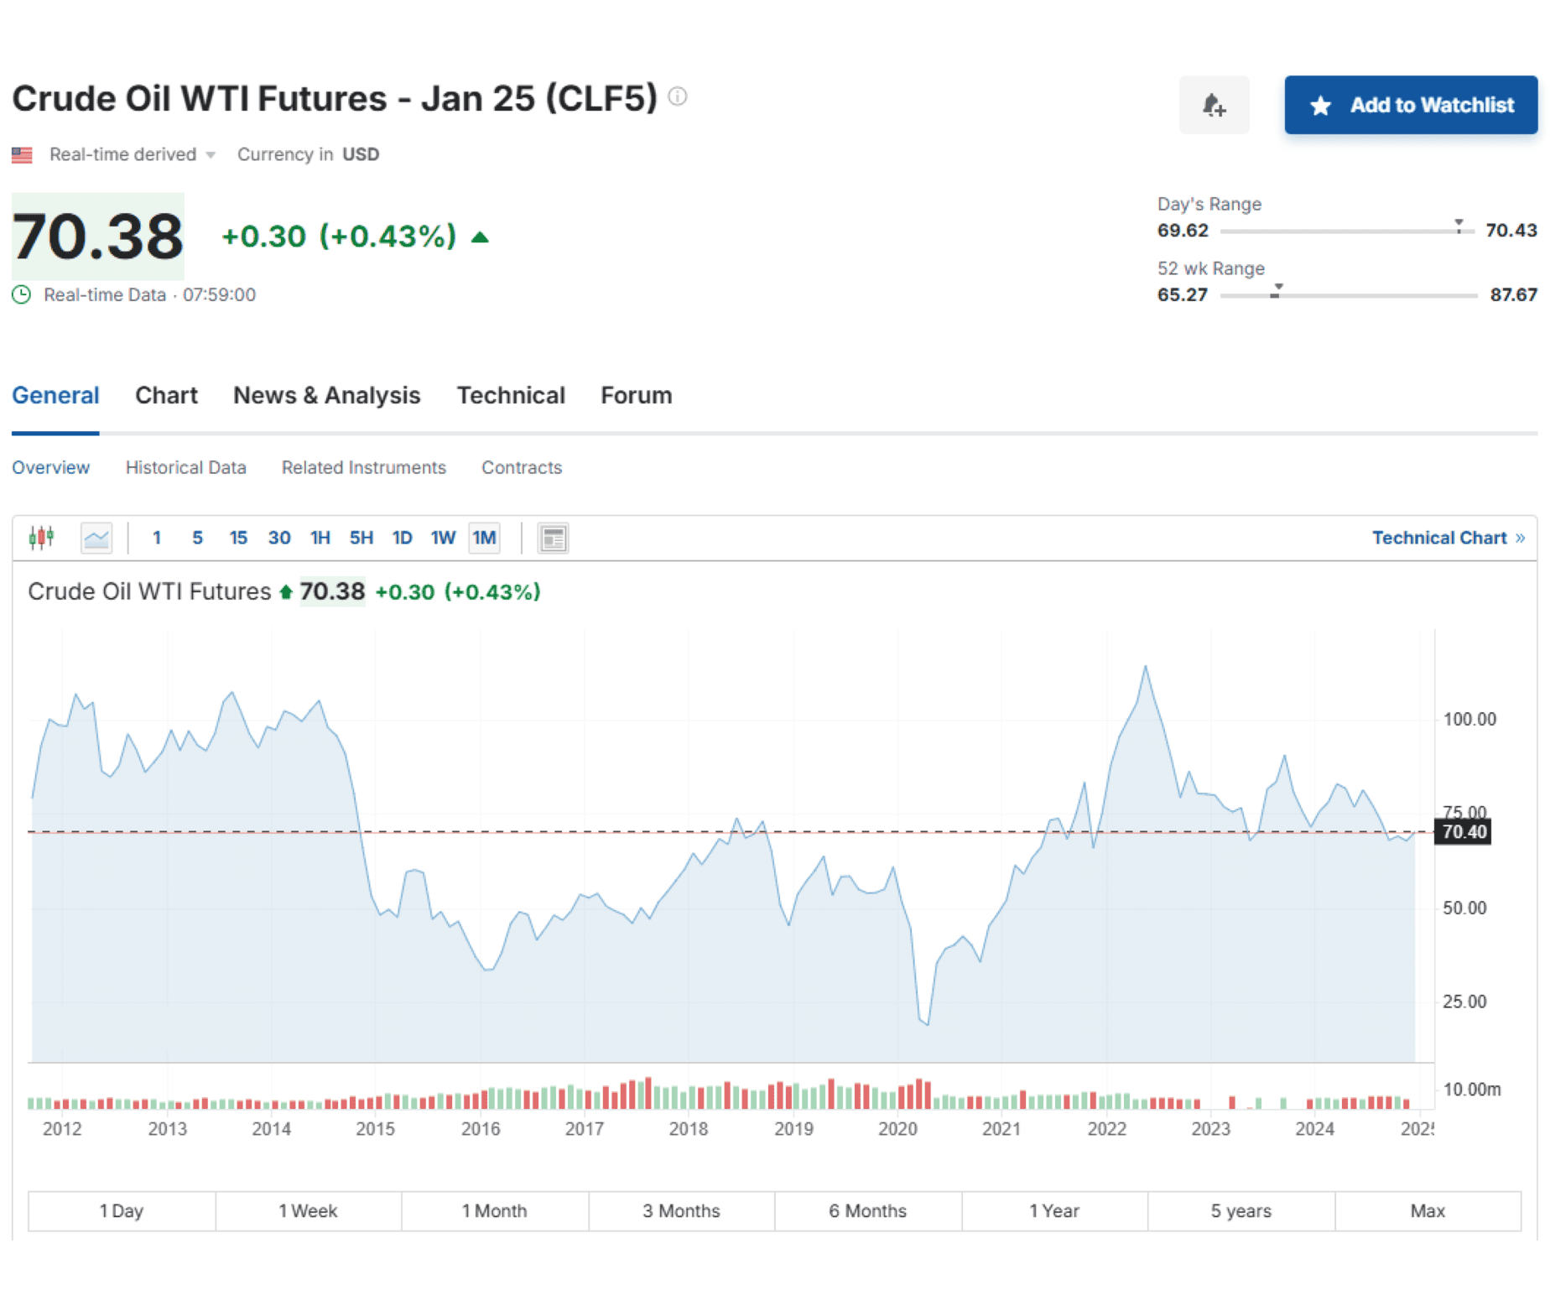Select the 1D timeframe

[x=401, y=538]
